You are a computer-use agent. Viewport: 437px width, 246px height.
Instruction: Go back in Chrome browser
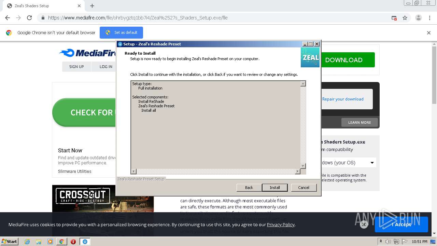[x=8, y=18]
